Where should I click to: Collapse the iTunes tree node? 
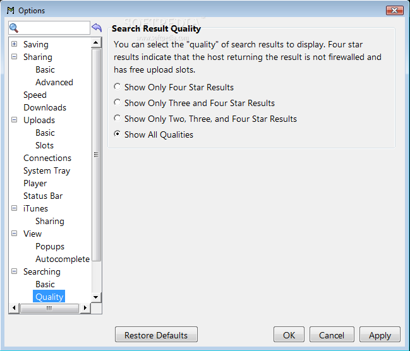[x=15, y=208]
